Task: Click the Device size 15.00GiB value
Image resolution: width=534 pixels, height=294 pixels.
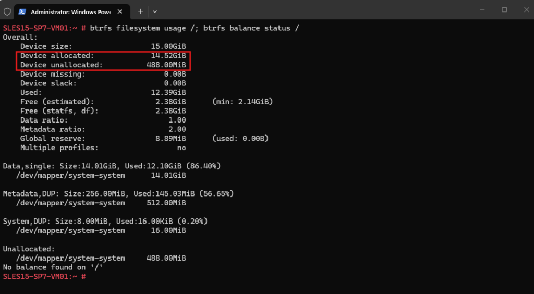Action: pos(168,46)
